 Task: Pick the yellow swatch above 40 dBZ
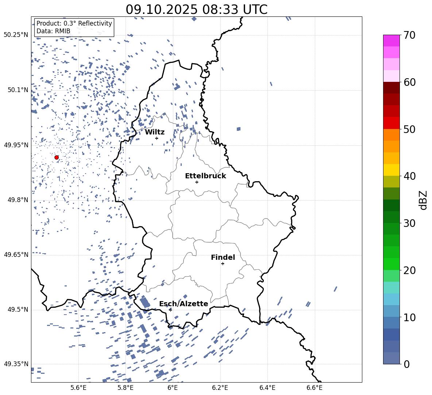[391, 170]
